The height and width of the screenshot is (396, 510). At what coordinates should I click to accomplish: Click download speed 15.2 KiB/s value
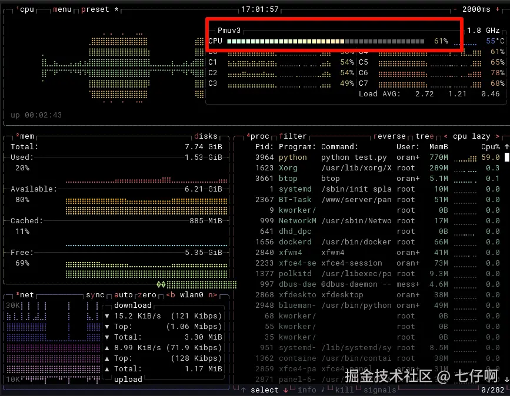point(137,316)
